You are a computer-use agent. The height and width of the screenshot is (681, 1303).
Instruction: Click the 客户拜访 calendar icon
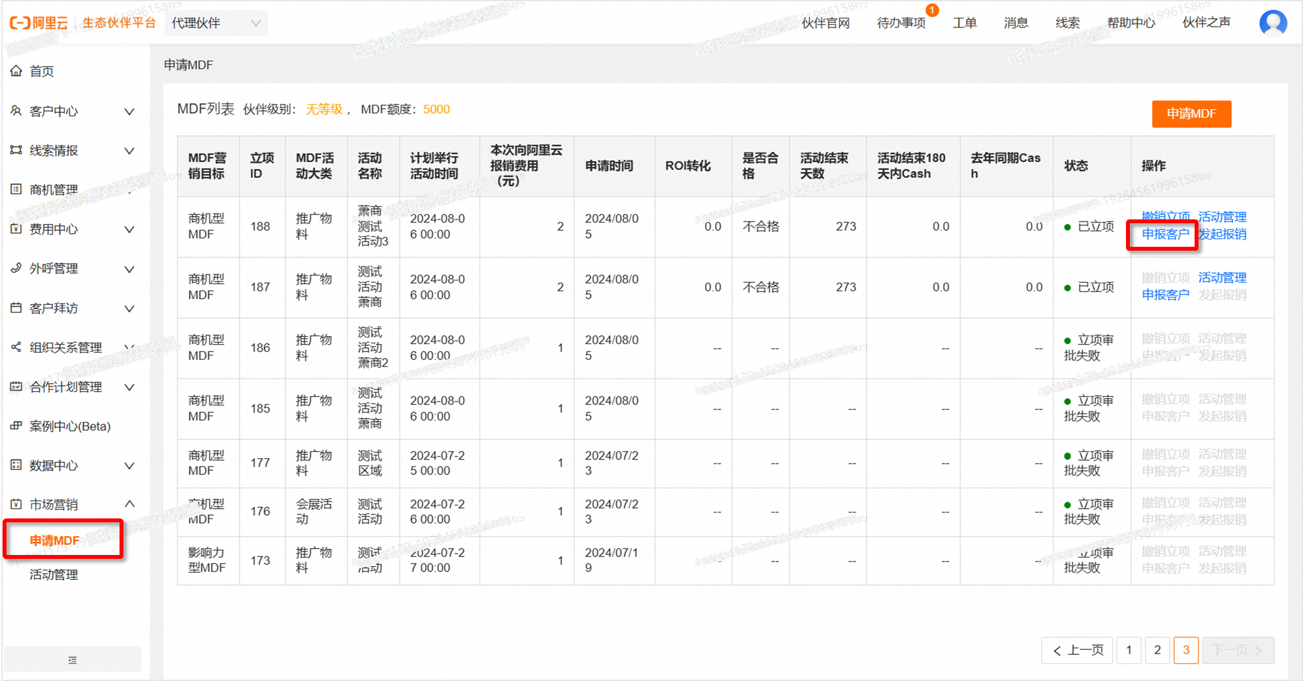[x=16, y=308]
